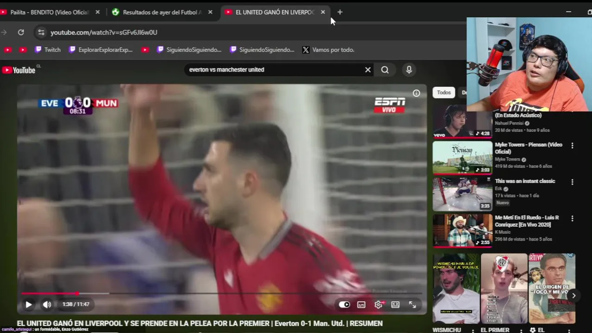Open the 'Me Metí En El Ruedo' thumbnail

tap(462, 230)
